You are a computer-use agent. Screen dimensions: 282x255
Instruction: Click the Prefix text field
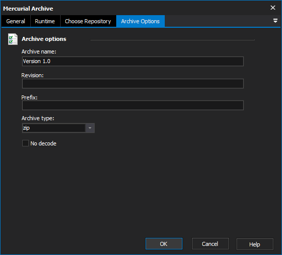(x=133, y=106)
